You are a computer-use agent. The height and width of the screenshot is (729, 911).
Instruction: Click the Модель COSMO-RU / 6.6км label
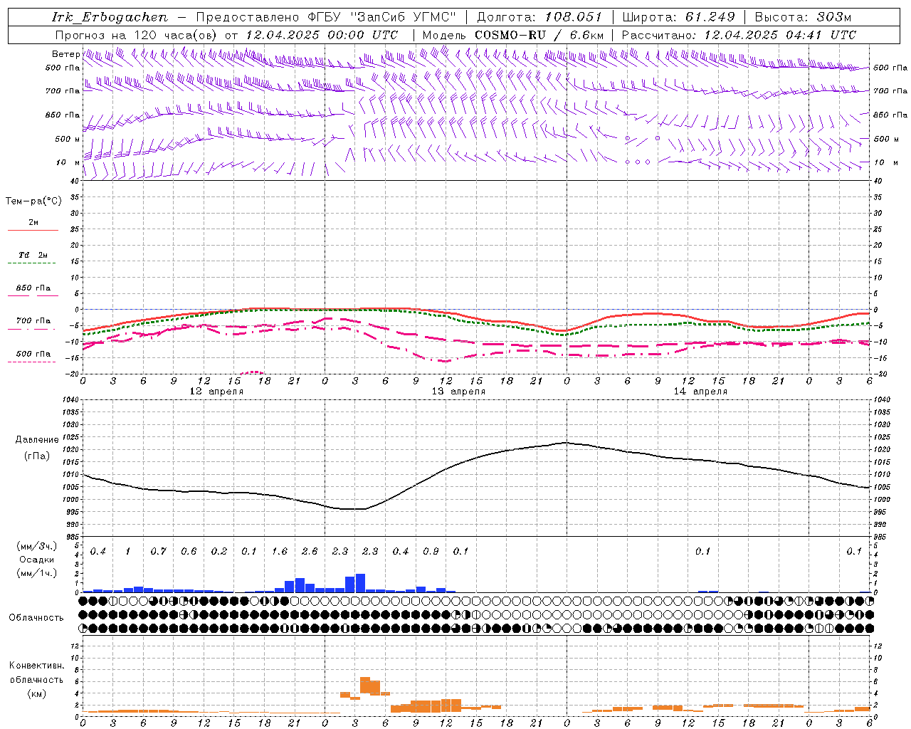pos(513,35)
